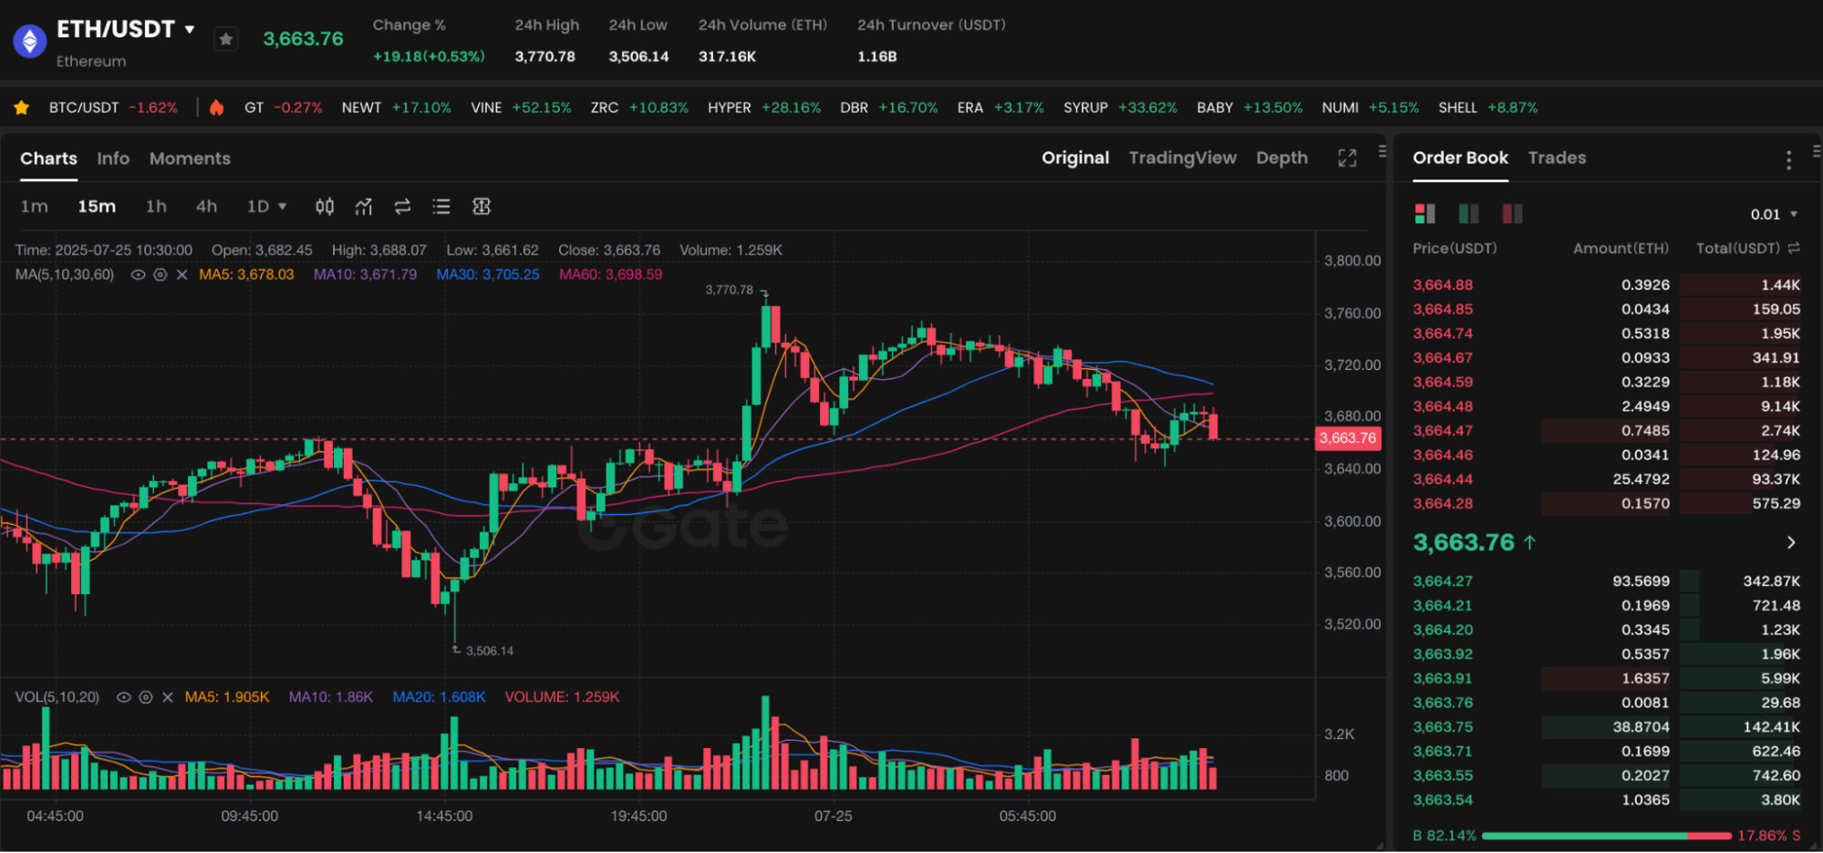Viewport: 1823px width, 853px height.
Task: Switch to the Info tab
Action: 113,159
